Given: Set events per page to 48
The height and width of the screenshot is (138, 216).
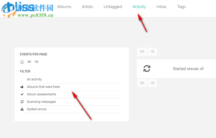Looking at the screenshot, I should 29,62.
